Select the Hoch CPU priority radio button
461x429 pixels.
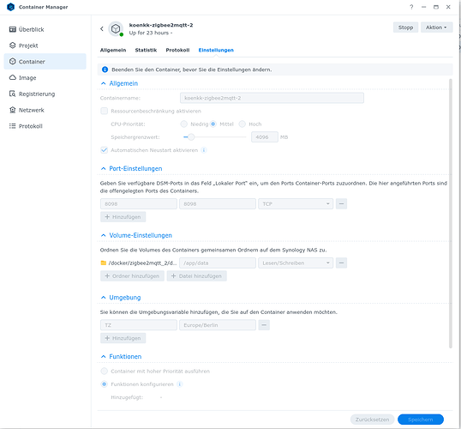(242, 124)
